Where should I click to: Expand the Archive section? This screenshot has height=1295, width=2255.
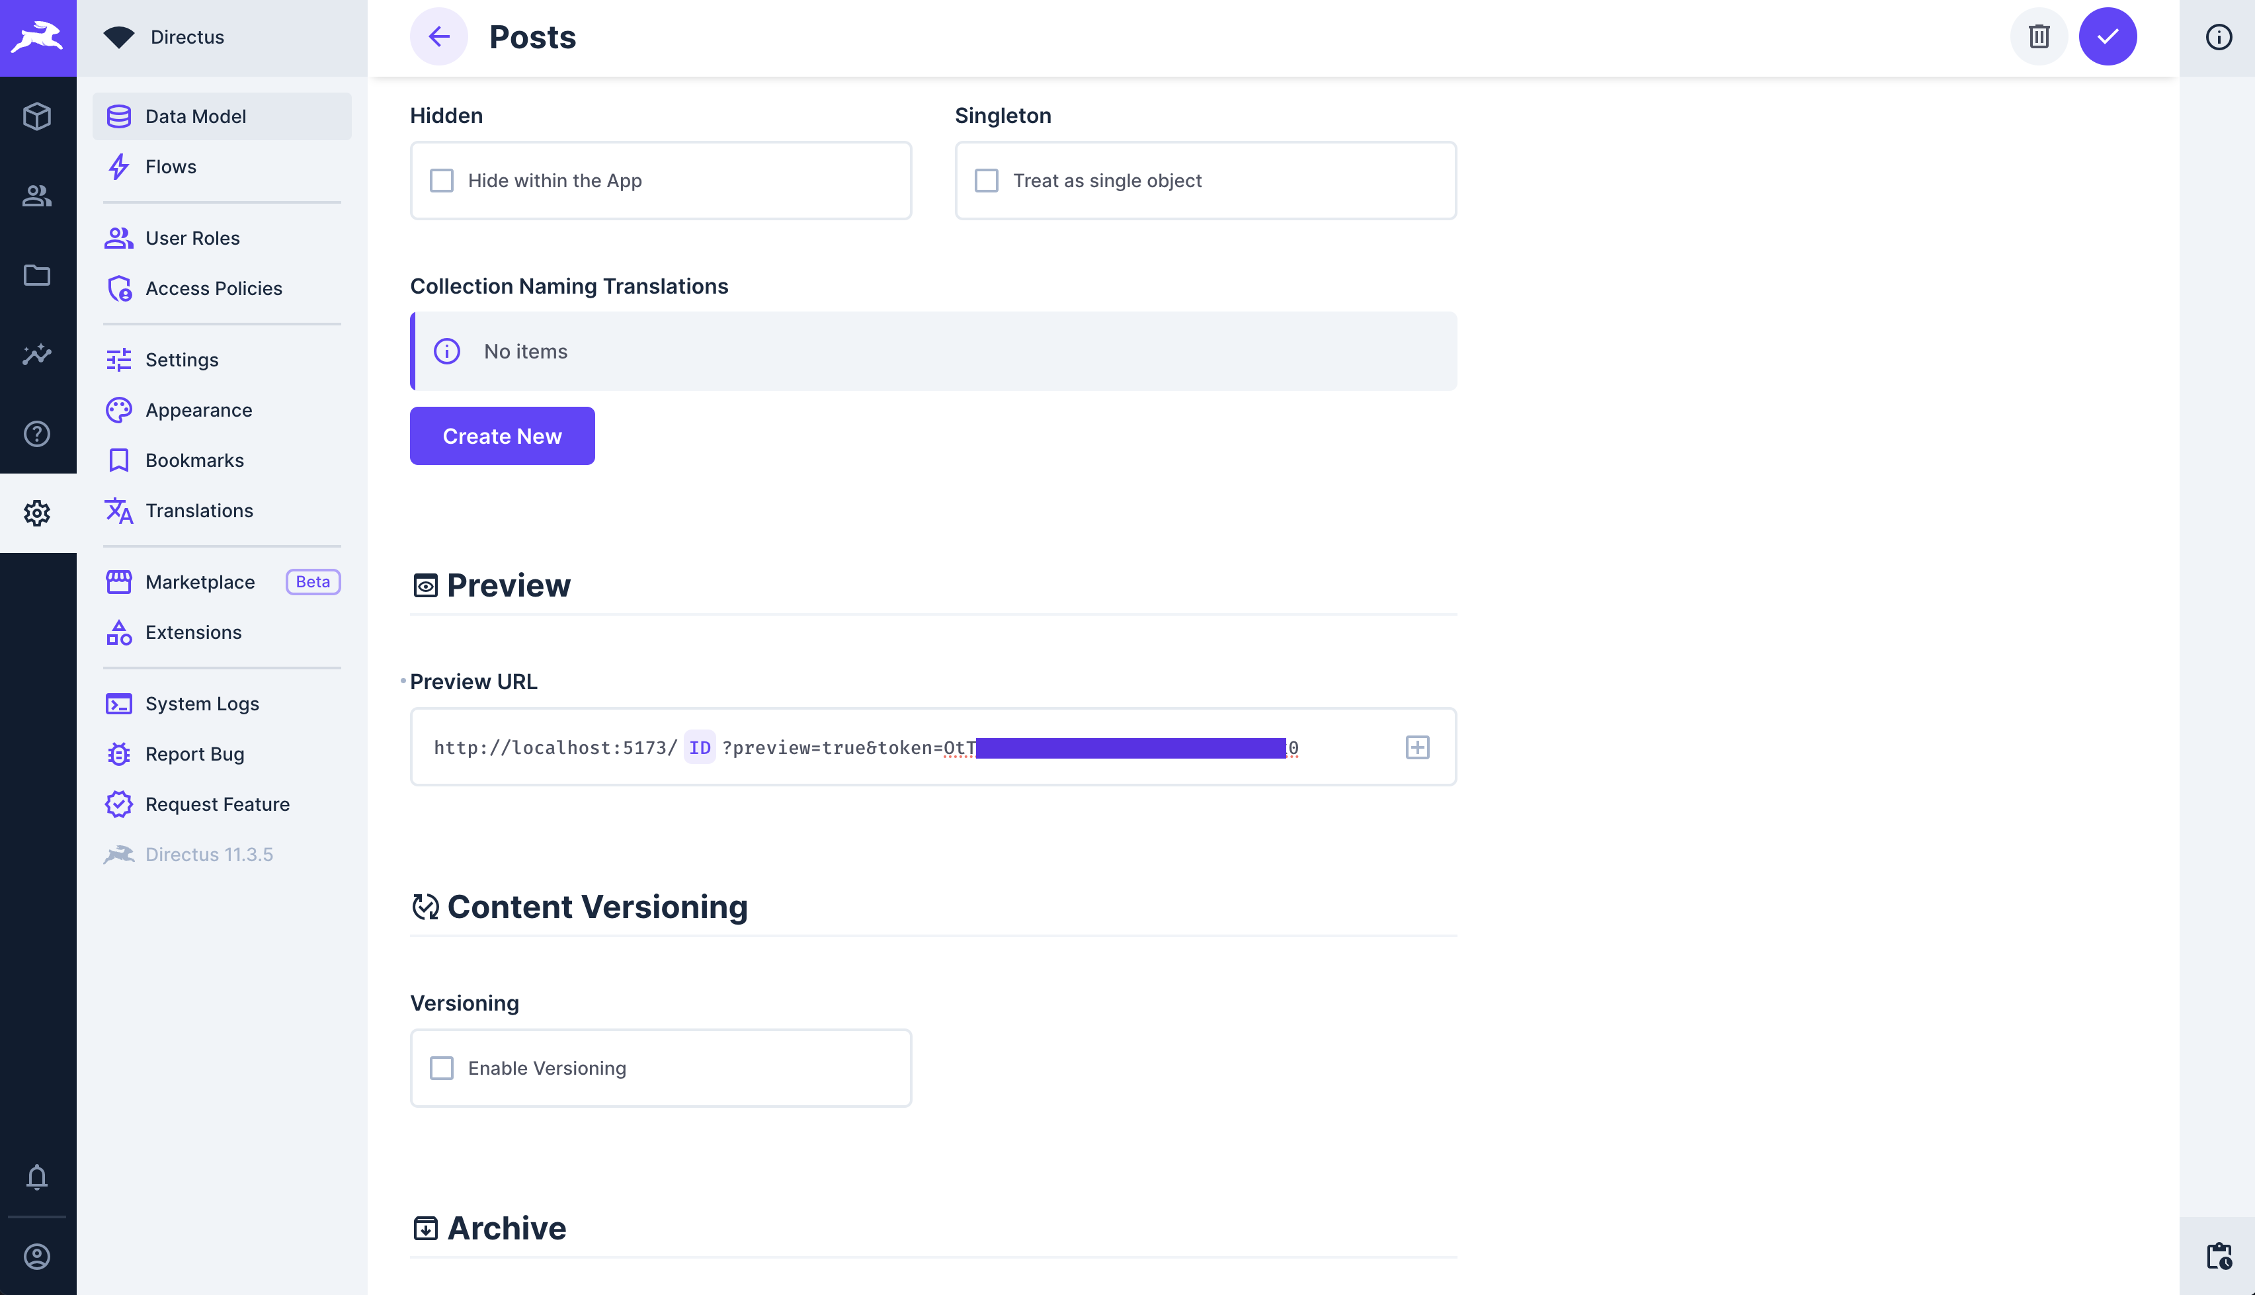coord(507,1227)
